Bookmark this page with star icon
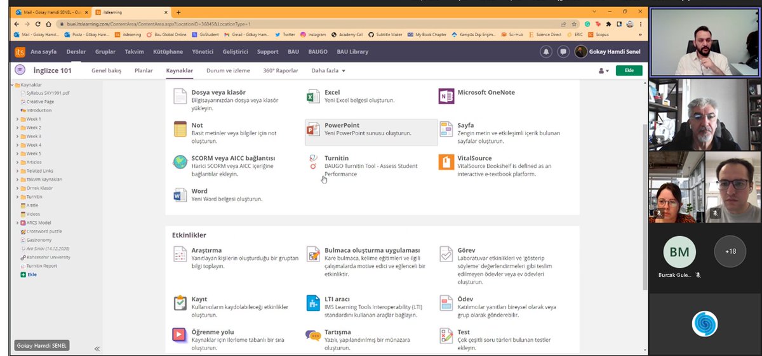Screen dimensions: 762x356 573,23
